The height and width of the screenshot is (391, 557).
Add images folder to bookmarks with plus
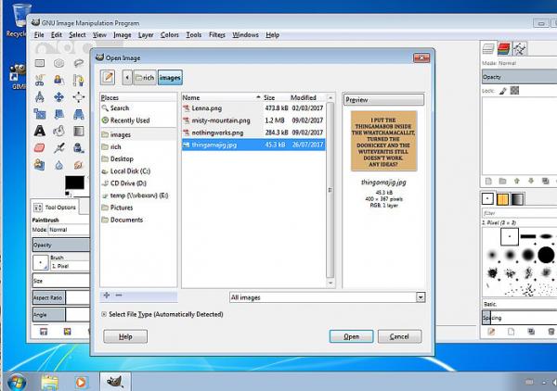106,295
